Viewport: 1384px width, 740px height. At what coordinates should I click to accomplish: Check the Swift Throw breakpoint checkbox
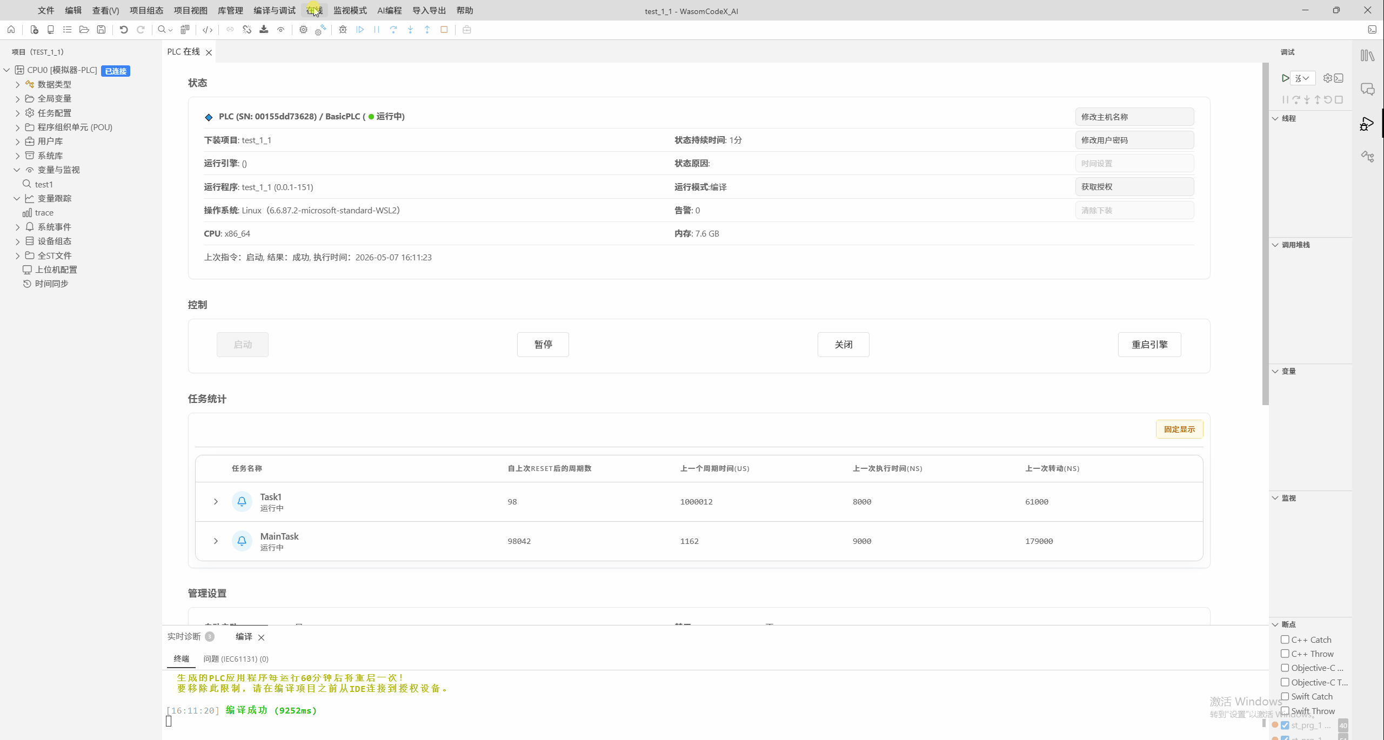[1285, 711]
